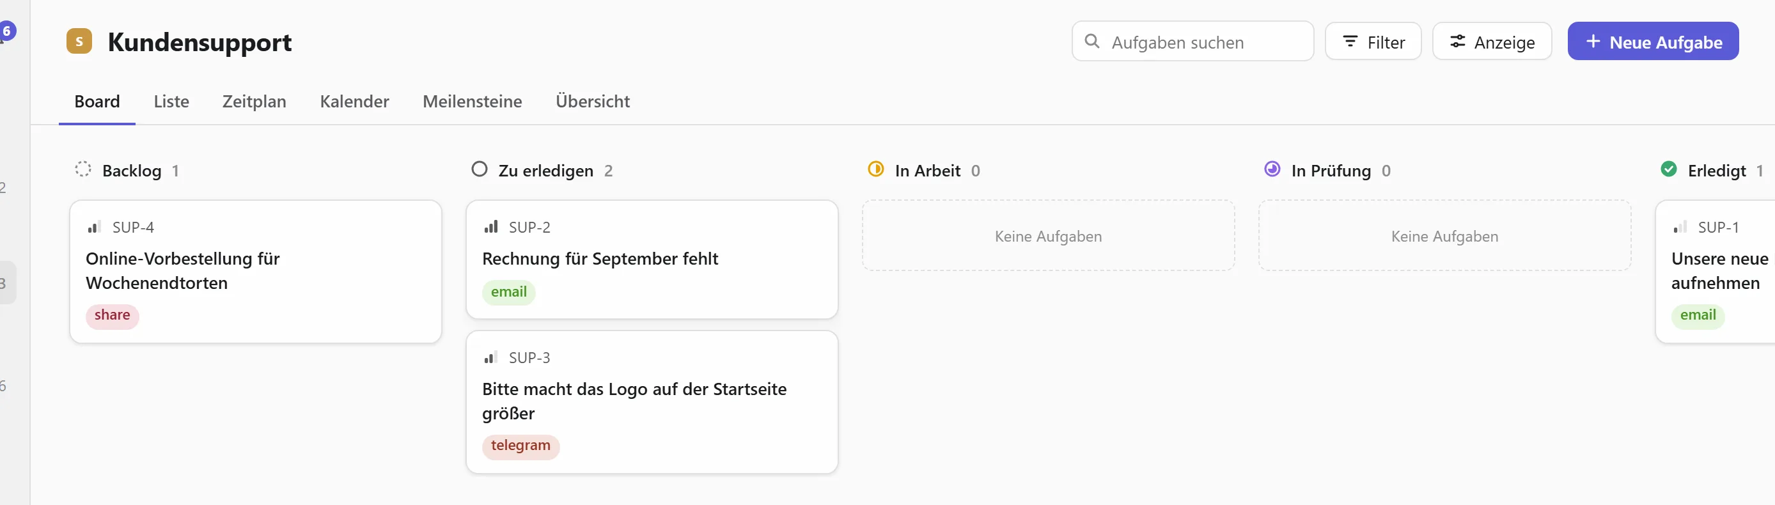
Task: Click the SUP-1 task ID
Action: (x=1719, y=228)
